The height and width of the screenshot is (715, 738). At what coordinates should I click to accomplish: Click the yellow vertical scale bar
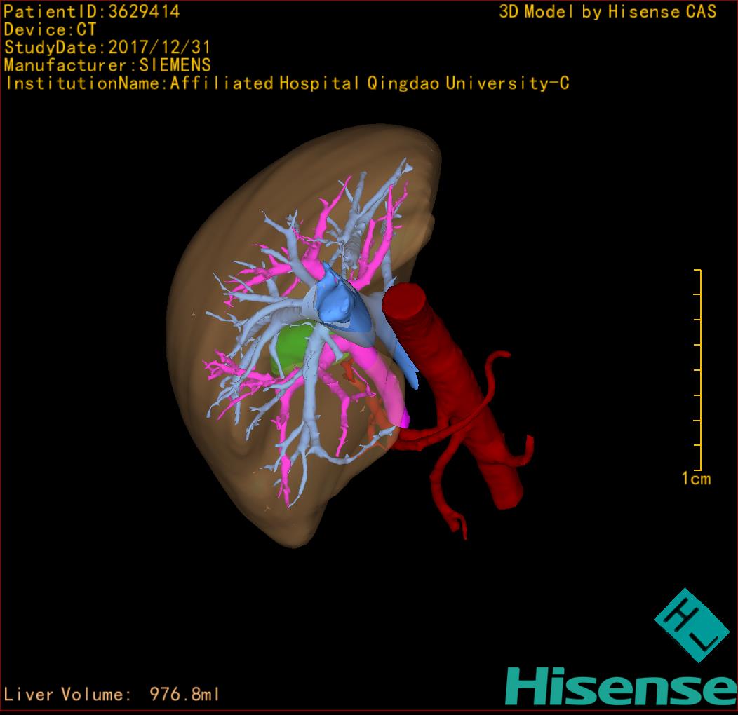(x=699, y=369)
